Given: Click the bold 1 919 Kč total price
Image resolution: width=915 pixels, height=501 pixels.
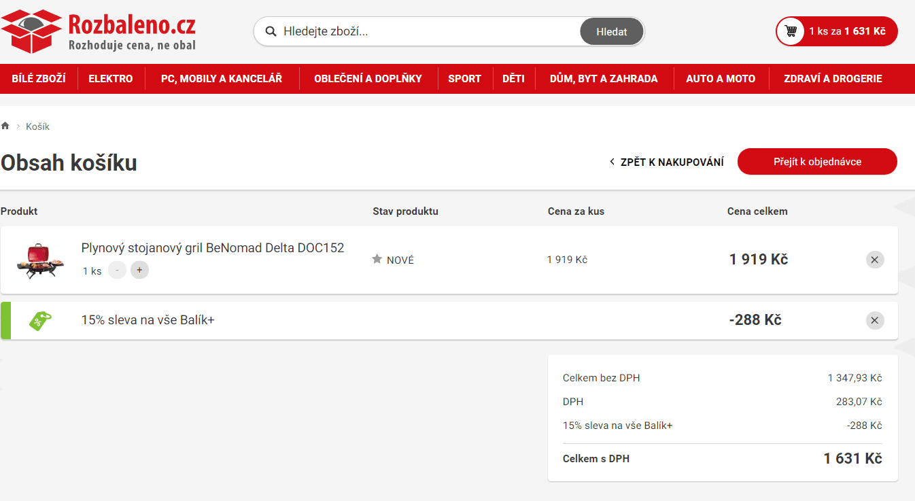Looking at the screenshot, I should tap(759, 260).
